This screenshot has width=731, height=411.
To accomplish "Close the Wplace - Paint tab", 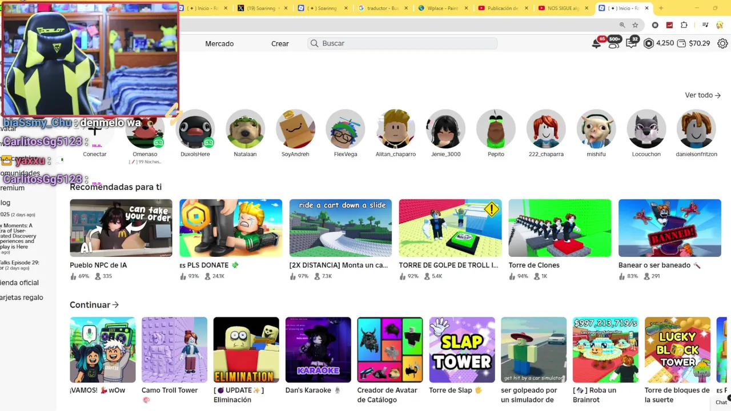I will pos(467,8).
